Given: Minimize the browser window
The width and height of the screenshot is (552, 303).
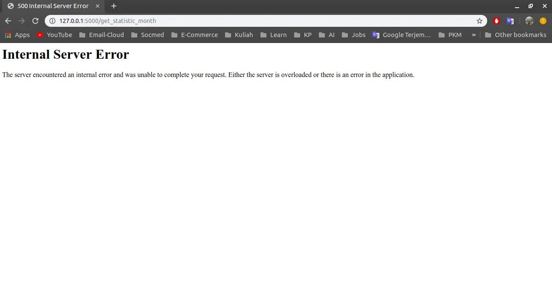Looking at the screenshot, I should tap(517, 6).
